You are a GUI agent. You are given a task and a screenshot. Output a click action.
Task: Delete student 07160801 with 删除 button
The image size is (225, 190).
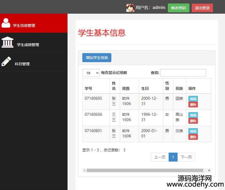point(193,137)
